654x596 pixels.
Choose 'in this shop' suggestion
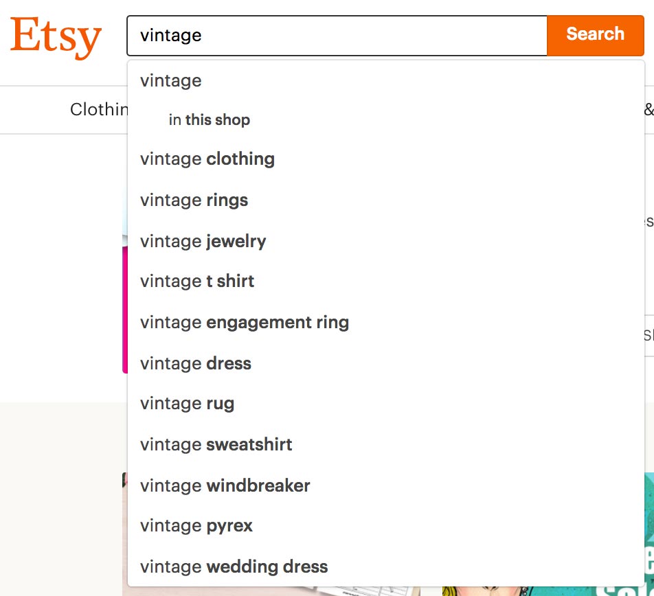tap(386, 119)
